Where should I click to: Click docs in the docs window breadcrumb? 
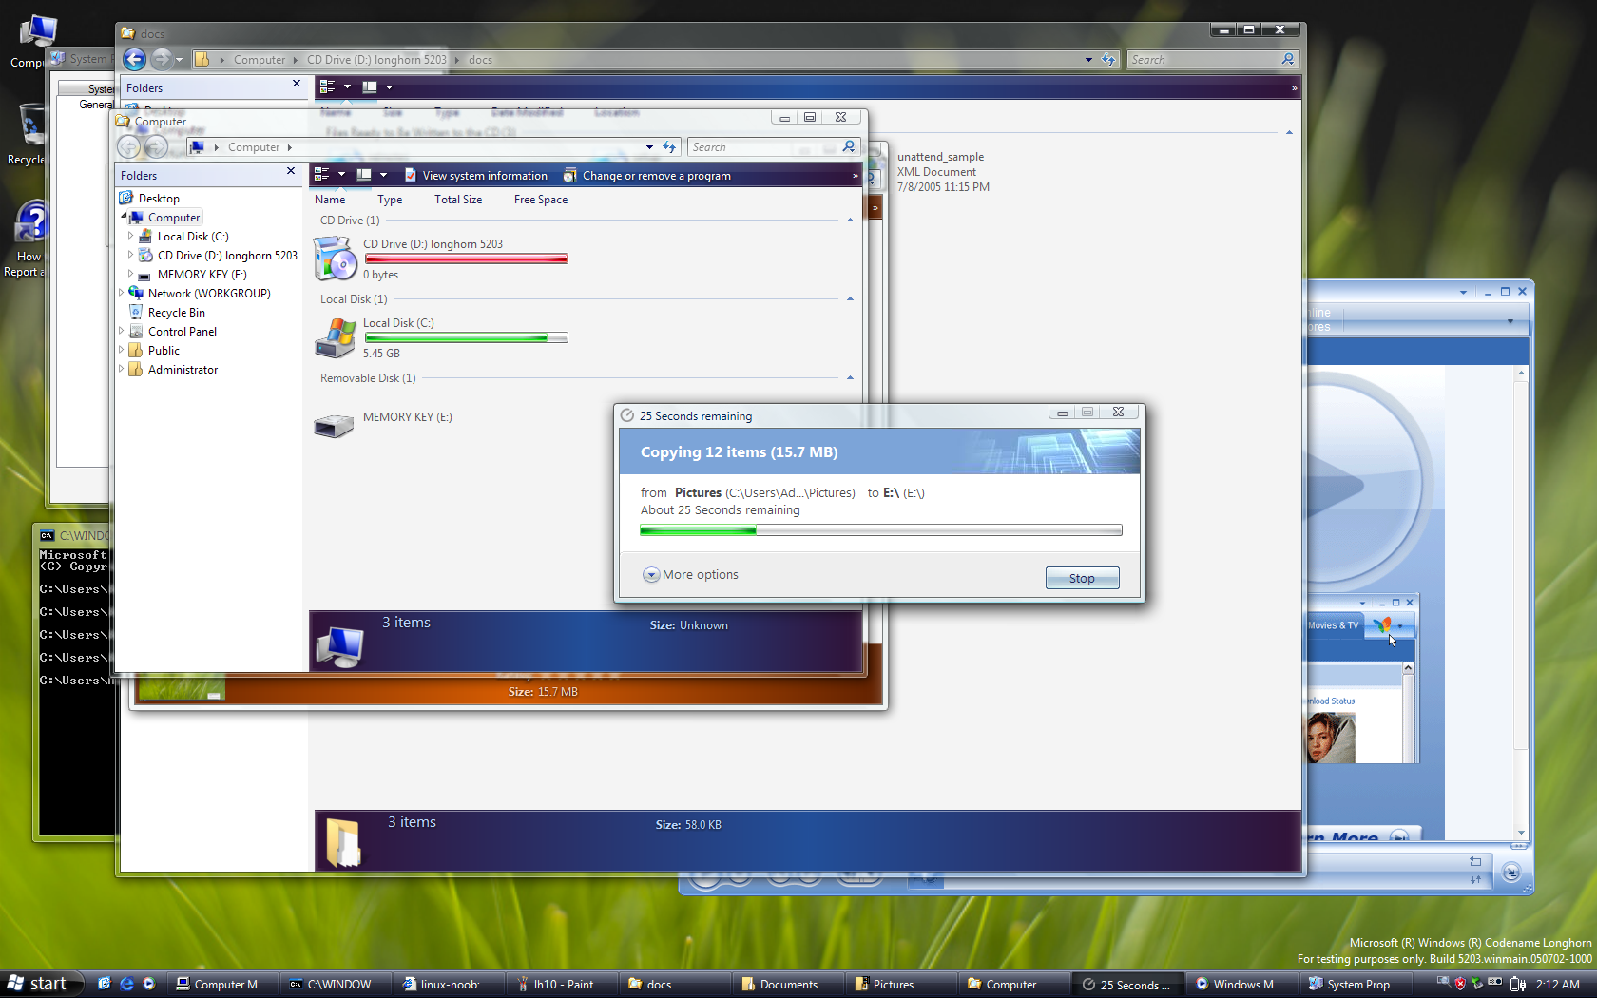(480, 60)
